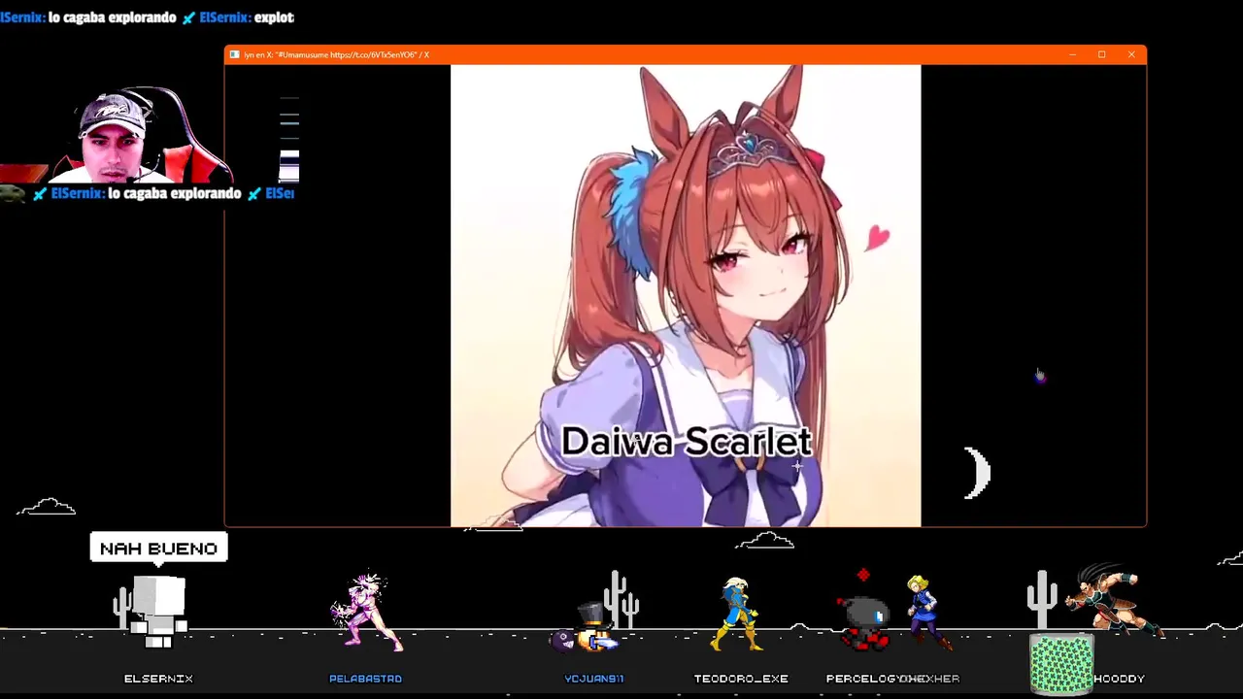Click the YCJUAN911 name label

point(594,679)
